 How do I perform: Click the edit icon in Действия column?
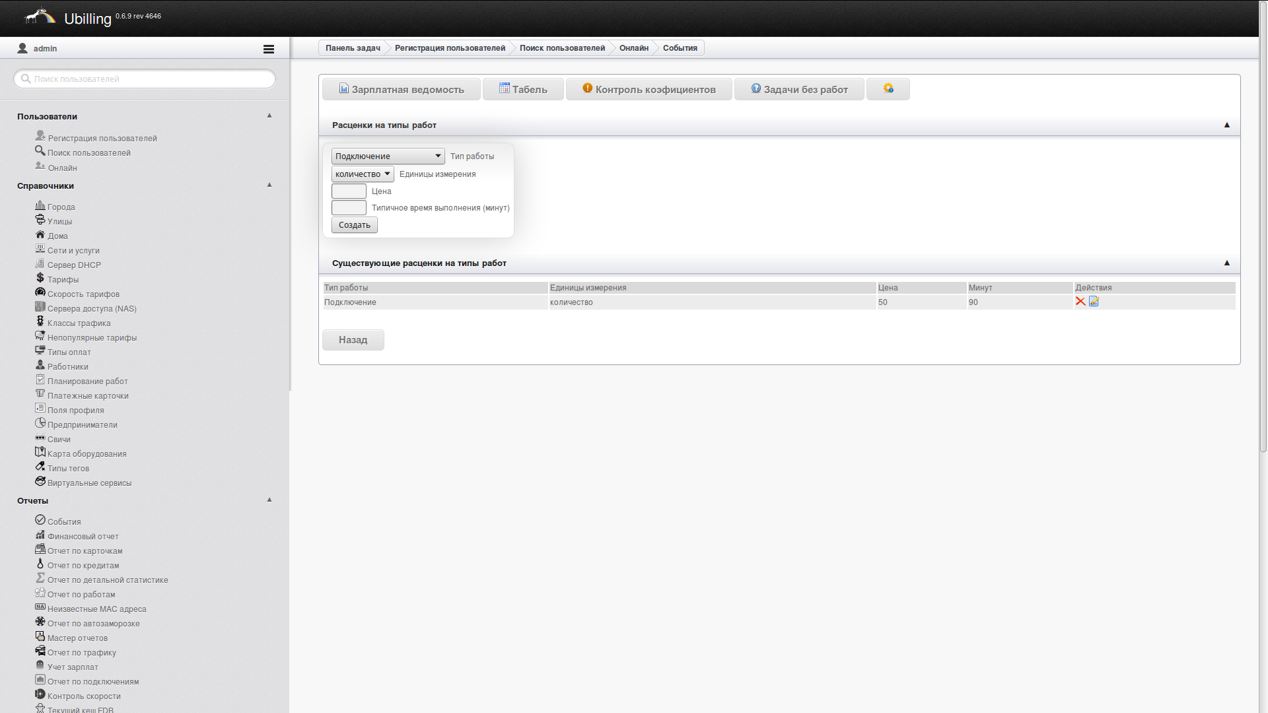coord(1094,302)
